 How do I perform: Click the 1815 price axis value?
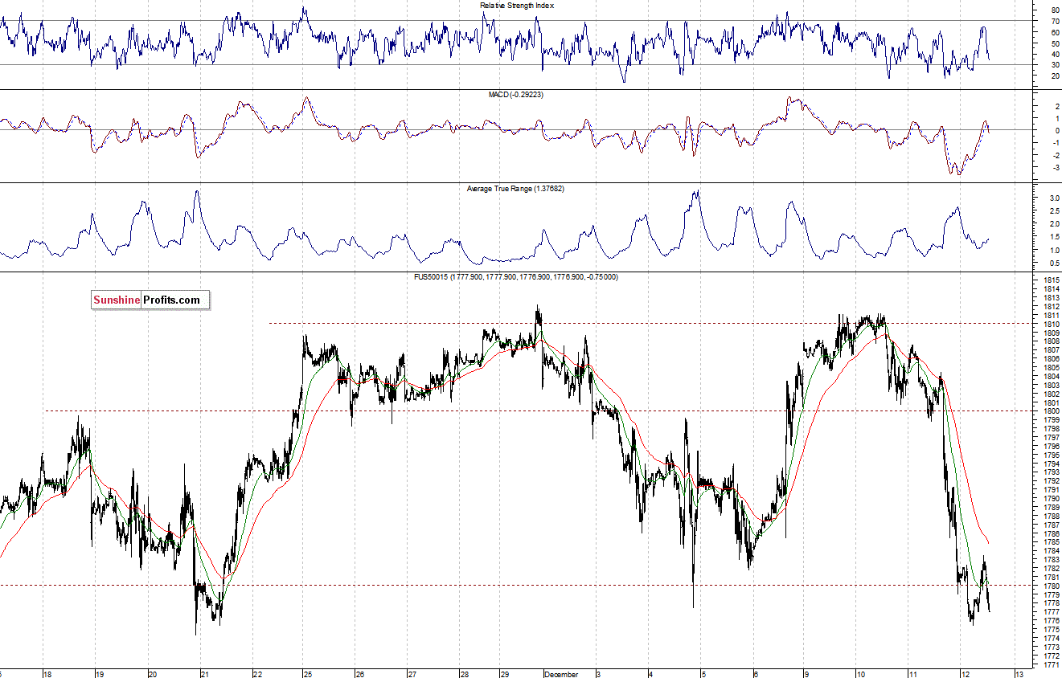coord(1051,280)
